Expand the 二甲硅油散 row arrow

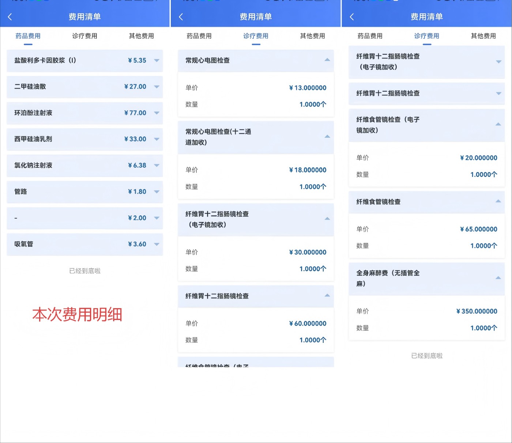click(157, 87)
